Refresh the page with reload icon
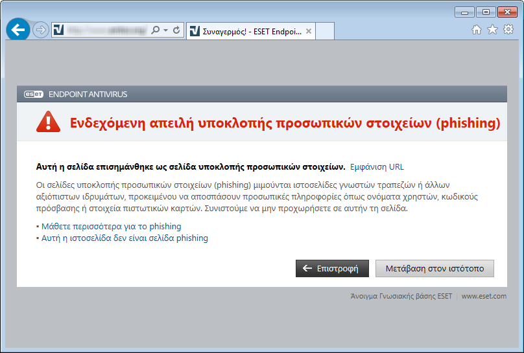 pos(176,30)
